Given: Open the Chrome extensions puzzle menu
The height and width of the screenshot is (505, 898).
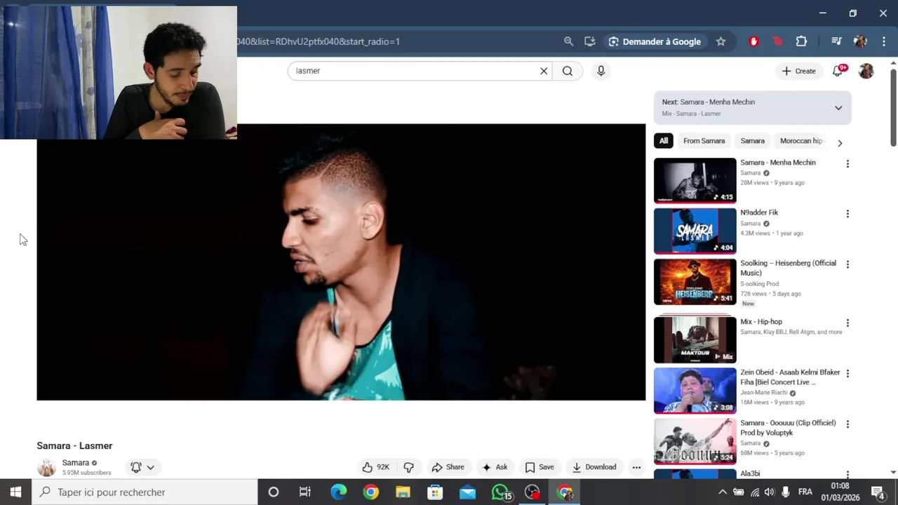Looking at the screenshot, I should [801, 41].
